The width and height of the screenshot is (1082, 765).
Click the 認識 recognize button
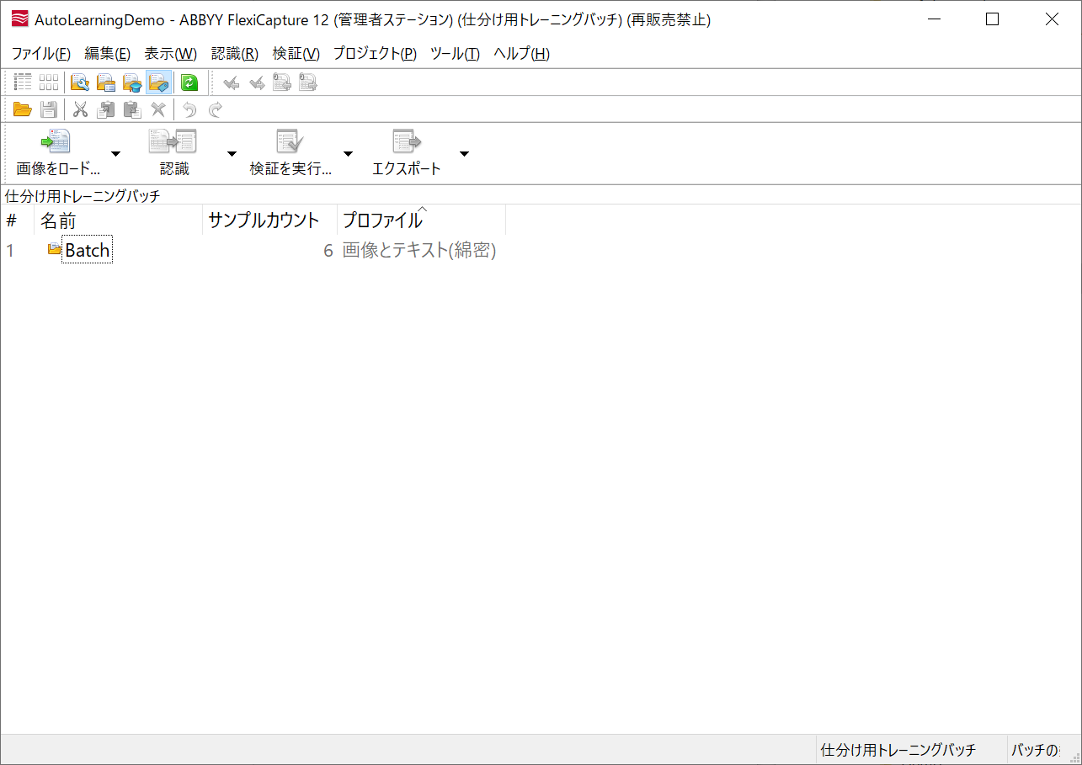(x=174, y=152)
